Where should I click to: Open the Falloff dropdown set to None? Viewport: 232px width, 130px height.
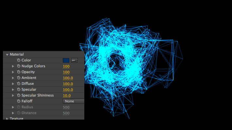coord(73,101)
